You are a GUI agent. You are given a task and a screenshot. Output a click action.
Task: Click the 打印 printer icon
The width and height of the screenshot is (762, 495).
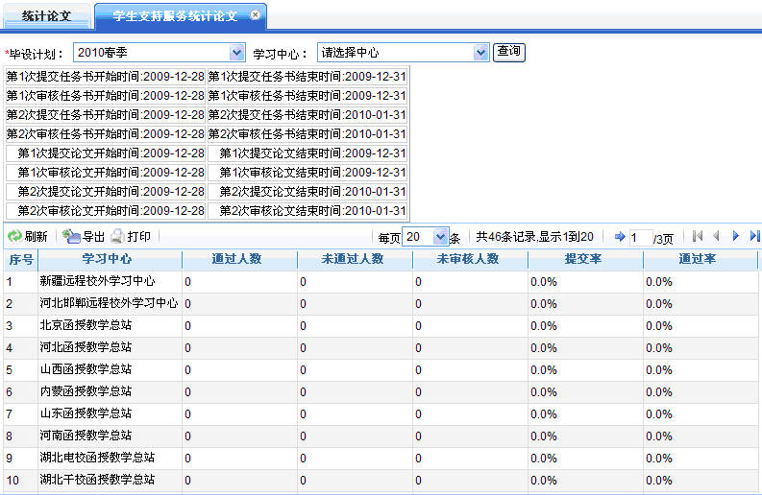117,236
